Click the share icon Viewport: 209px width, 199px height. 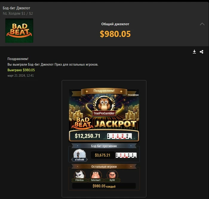click(202, 52)
